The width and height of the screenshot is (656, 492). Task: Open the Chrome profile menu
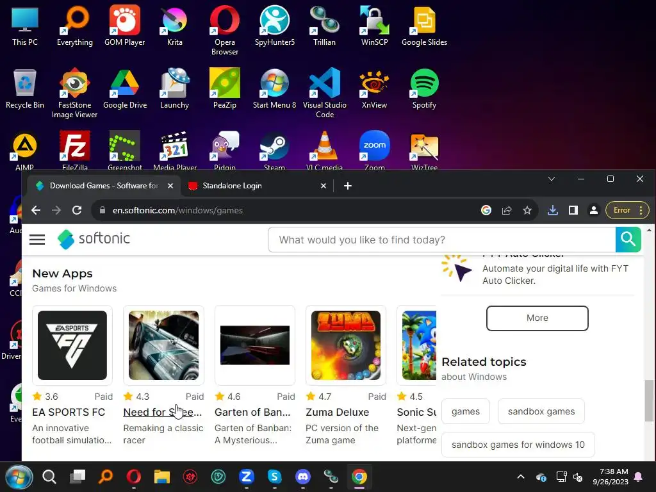click(x=594, y=210)
